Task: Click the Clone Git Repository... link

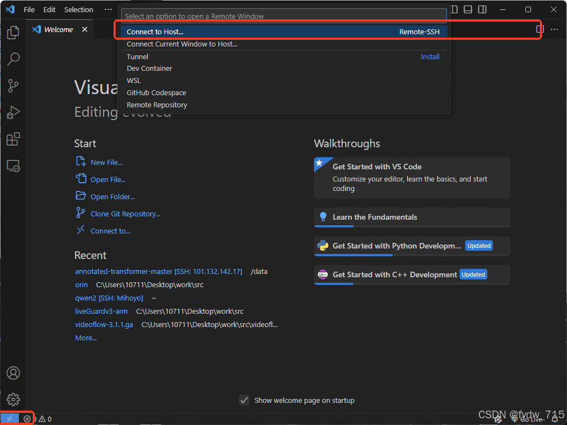Action: tap(125, 214)
